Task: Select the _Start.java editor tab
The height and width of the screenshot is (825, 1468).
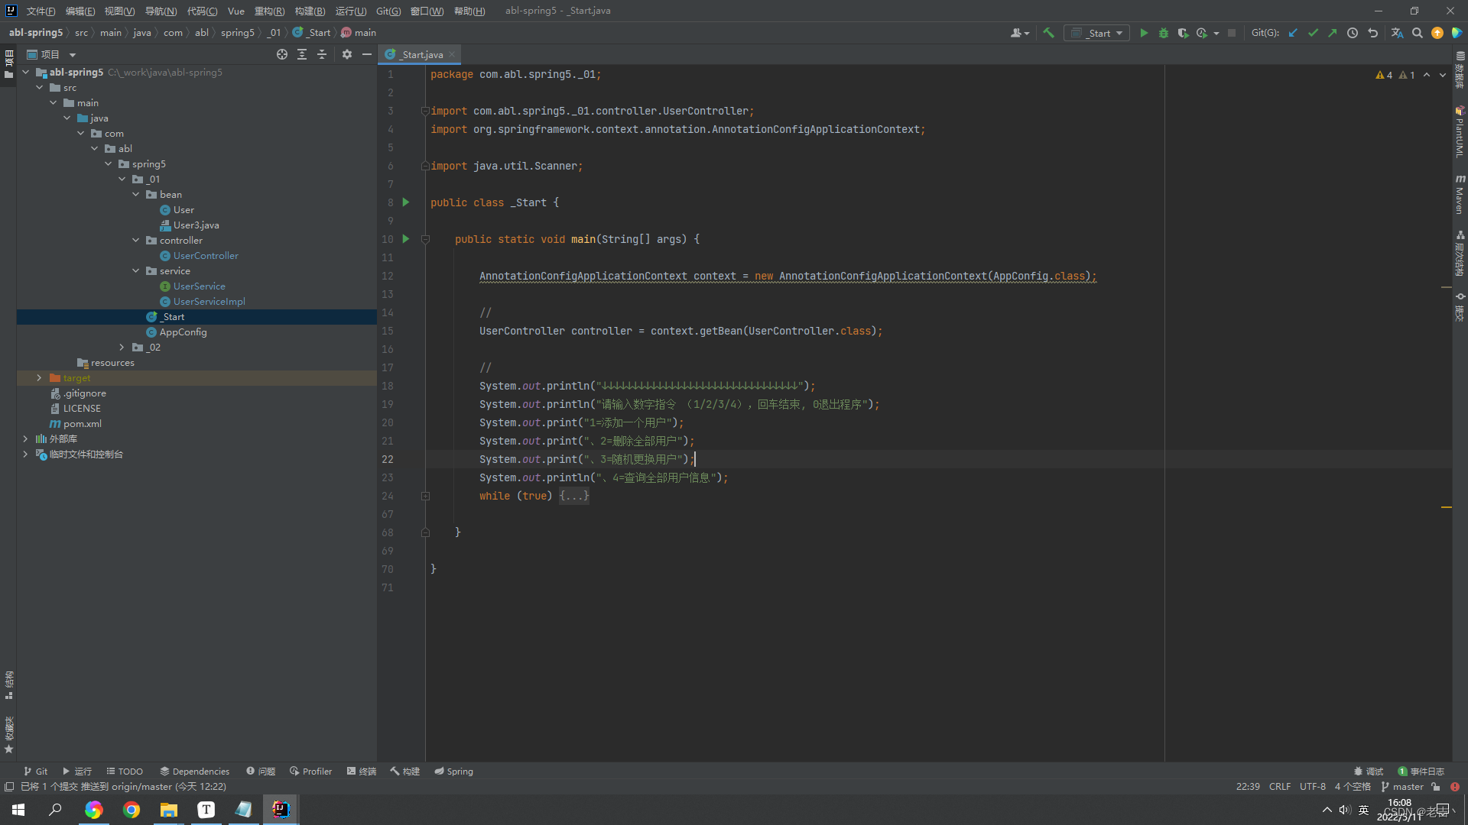Action: [421, 54]
